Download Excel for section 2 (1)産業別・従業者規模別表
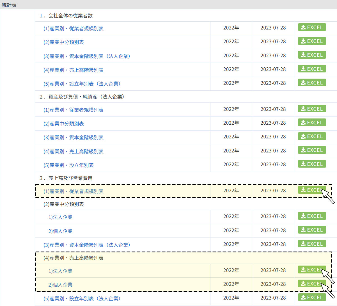The image size is (337, 306). point(312,109)
